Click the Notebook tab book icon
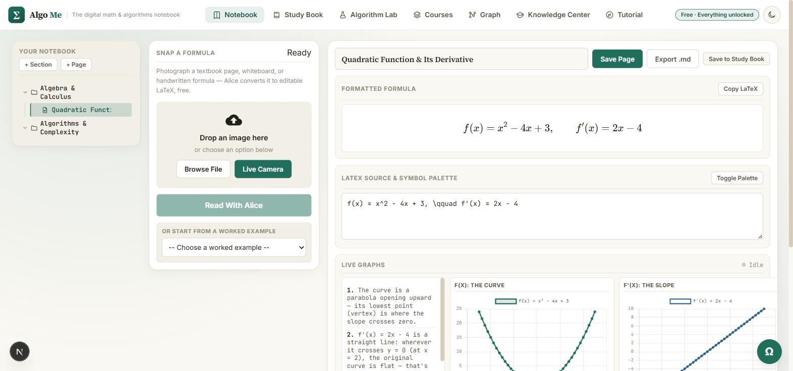This screenshot has height=371, width=793. (217, 15)
